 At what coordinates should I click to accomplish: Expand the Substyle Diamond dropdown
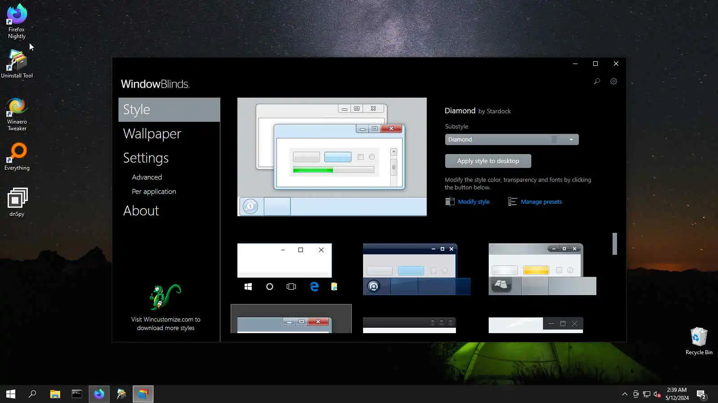pos(512,140)
